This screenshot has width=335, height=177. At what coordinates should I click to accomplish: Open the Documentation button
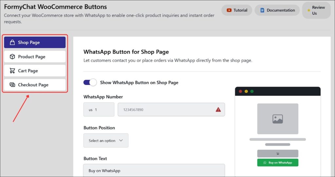(277, 10)
